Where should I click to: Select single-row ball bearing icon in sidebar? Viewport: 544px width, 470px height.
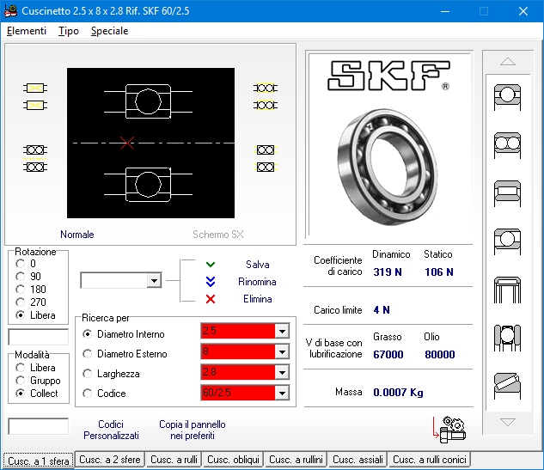tap(507, 97)
